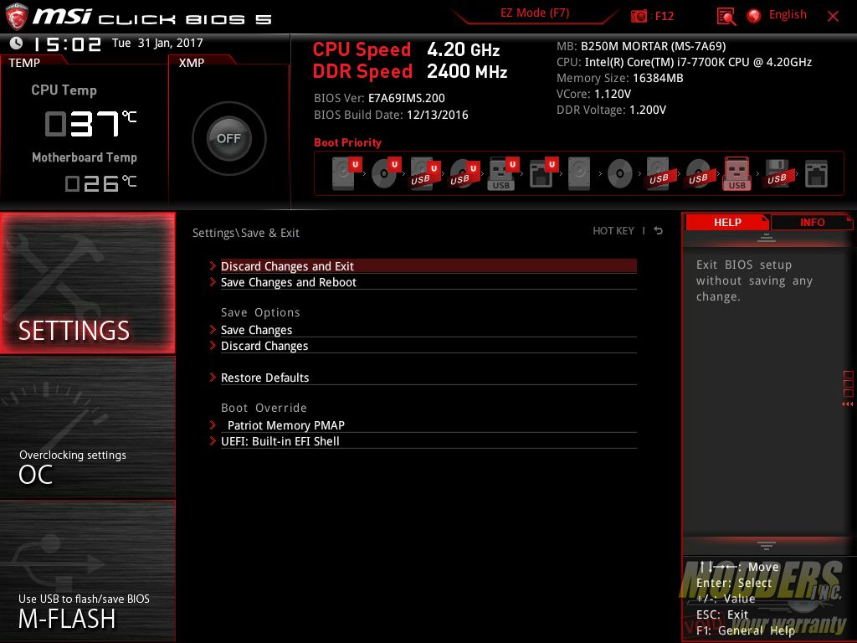The height and width of the screenshot is (643, 857).
Task: Select the legacy CD/DVD boot icon
Action: point(620,174)
